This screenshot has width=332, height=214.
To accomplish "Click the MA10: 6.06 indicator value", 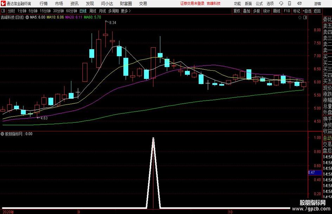I will [x=55, y=17].
